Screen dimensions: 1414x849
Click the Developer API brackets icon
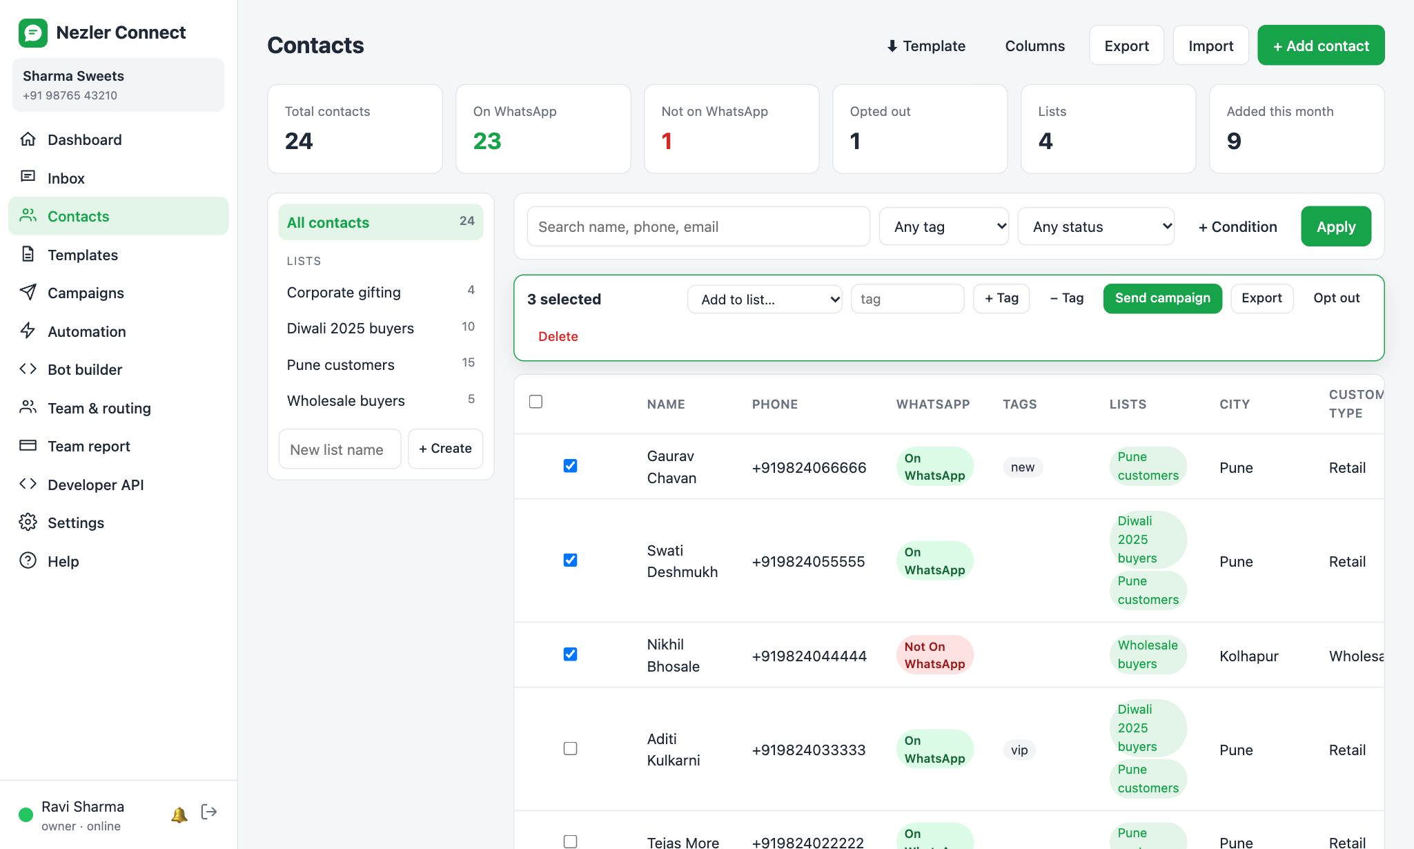tap(28, 484)
